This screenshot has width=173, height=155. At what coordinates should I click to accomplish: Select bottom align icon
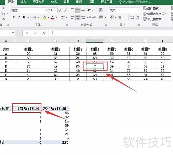pyautogui.click(x=83, y=11)
